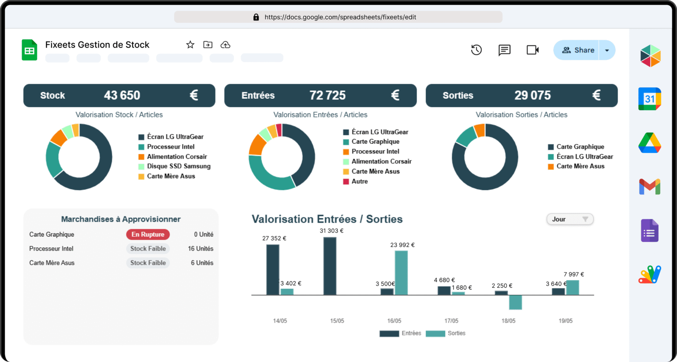Click the Autre red legend swatch
677x362 pixels.
coord(346,182)
